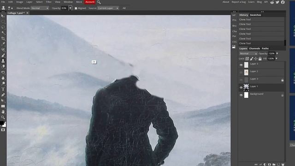Open the collapsed image panel icon
Viewport: 295px width, 166px height.
tap(234, 47)
